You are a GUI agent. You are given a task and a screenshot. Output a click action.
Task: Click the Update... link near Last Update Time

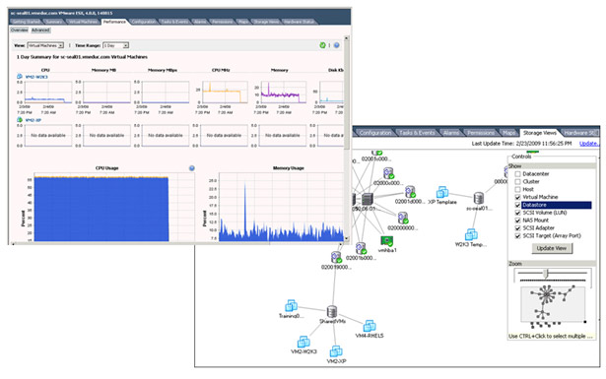[589, 144]
